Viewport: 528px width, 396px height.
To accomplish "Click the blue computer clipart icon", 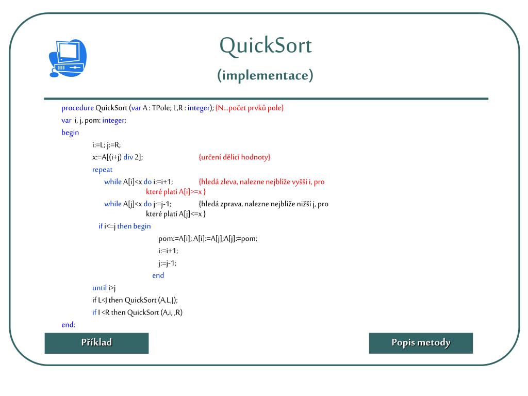I will click(68, 58).
